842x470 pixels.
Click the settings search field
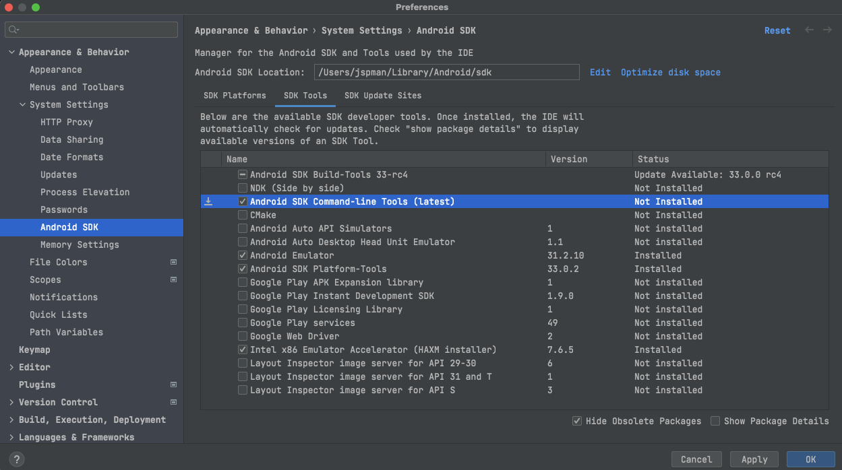[92, 30]
